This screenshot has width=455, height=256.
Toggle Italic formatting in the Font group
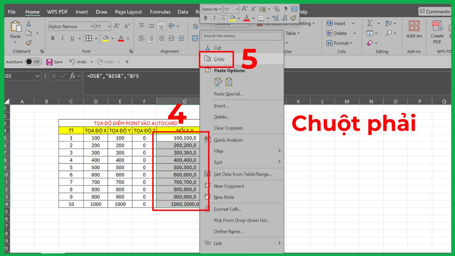tap(63, 38)
